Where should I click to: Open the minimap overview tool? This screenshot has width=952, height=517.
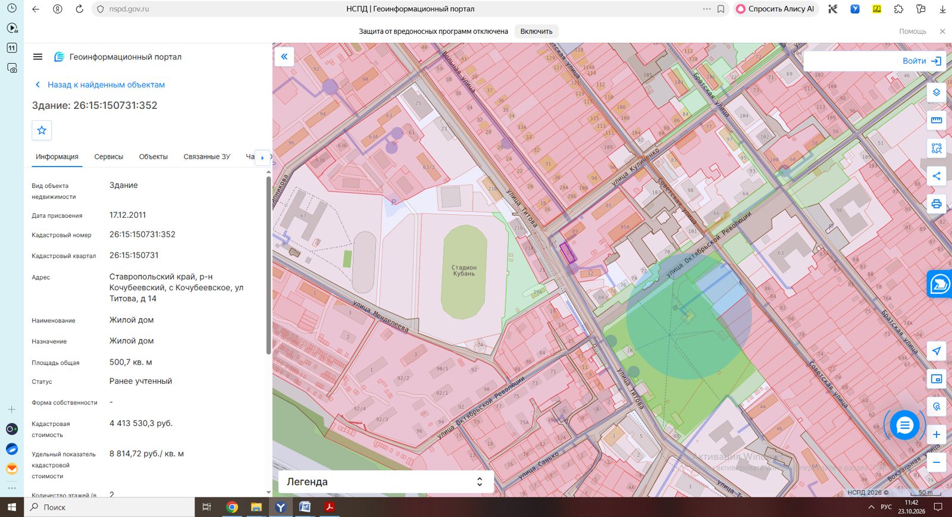point(937,379)
